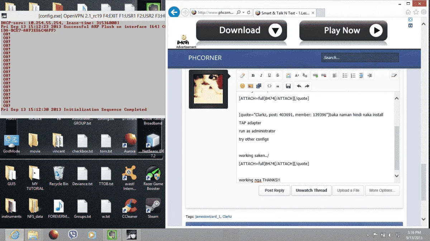The width and height of the screenshot is (430, 241).
Task: Open Recycle Bin on desktop
Action: [x=58, y=176]
